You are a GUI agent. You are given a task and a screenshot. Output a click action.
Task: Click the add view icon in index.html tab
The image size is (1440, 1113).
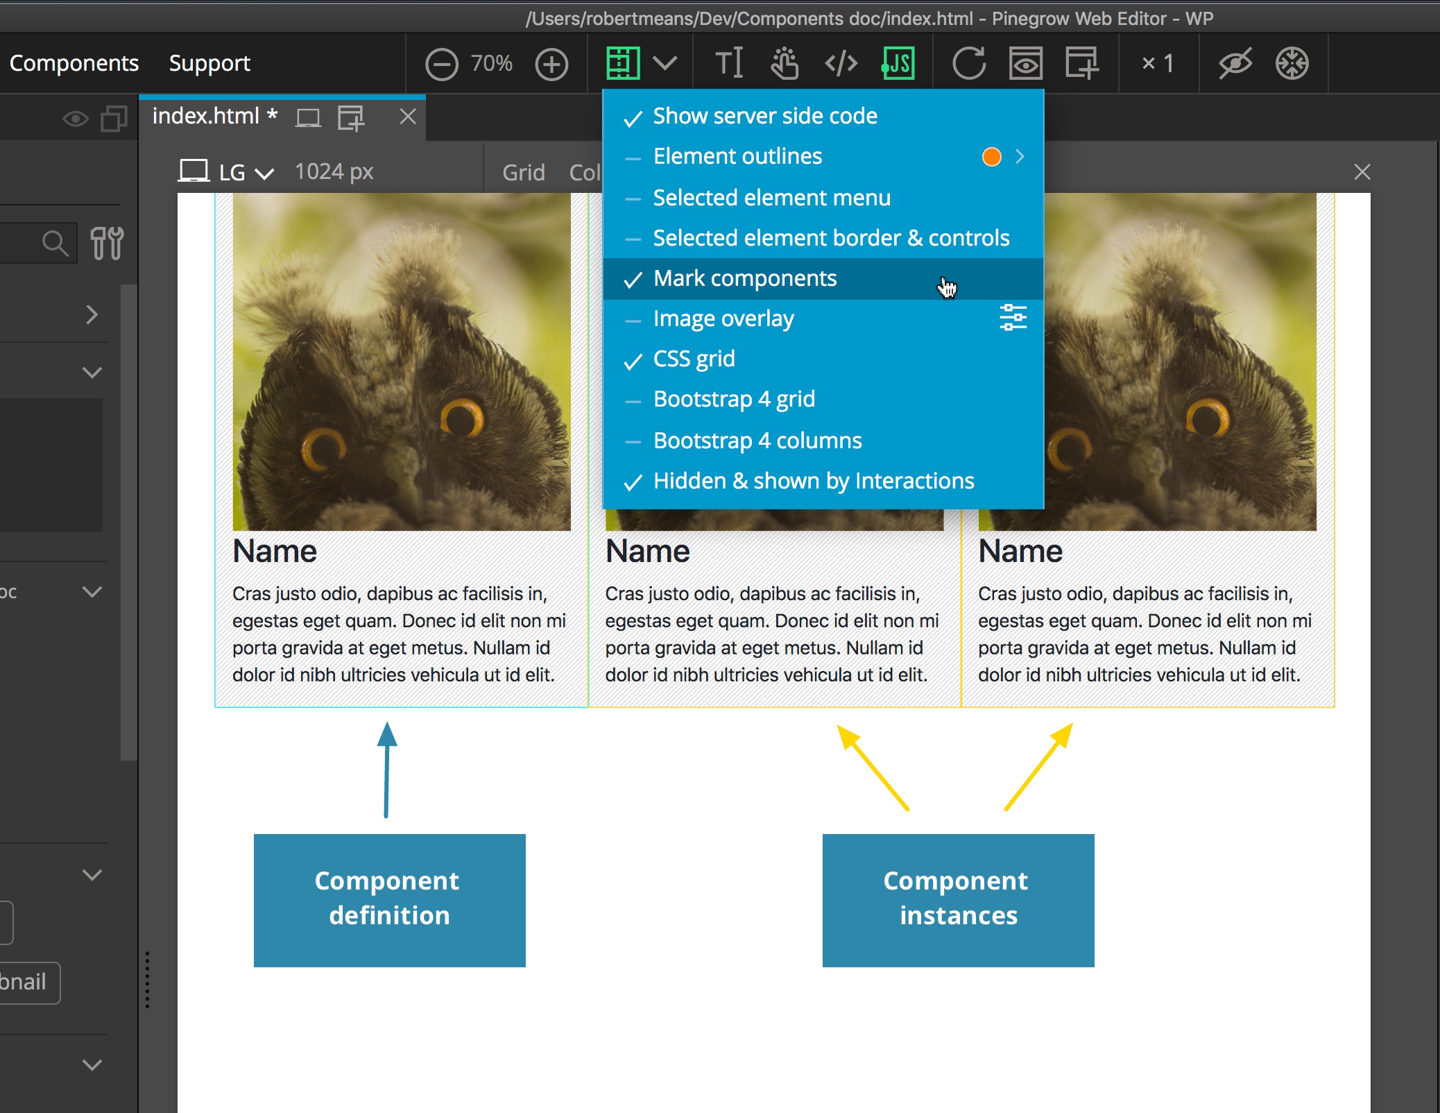point(351,117)
